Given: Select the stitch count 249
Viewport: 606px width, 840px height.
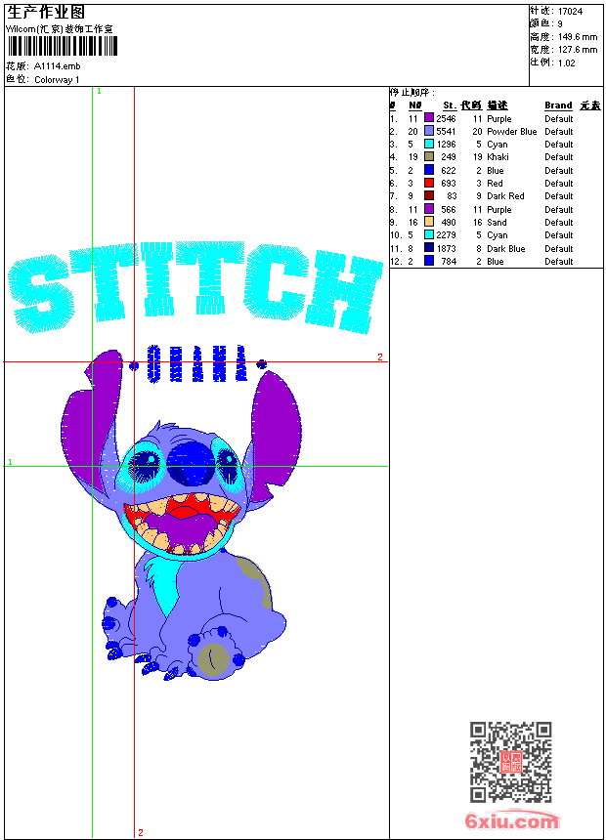Looking at the screenshot, I should pos(449,157).
